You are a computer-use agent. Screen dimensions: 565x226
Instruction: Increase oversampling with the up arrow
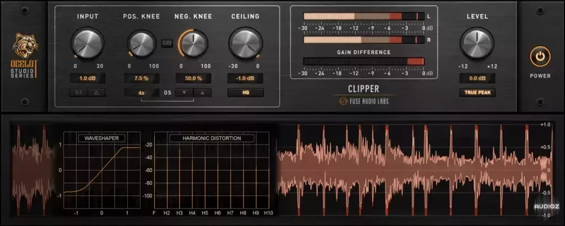pos(202,93)
